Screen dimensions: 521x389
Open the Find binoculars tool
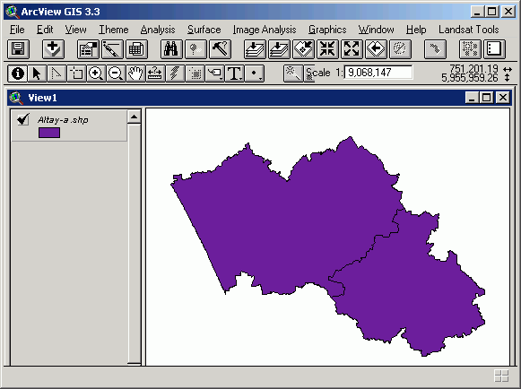coord(170,49)
